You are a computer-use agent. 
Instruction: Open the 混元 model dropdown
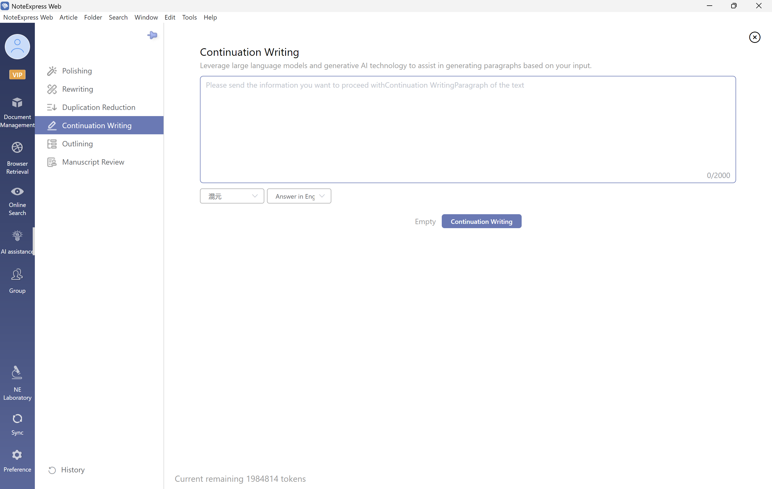pos(232,196)
